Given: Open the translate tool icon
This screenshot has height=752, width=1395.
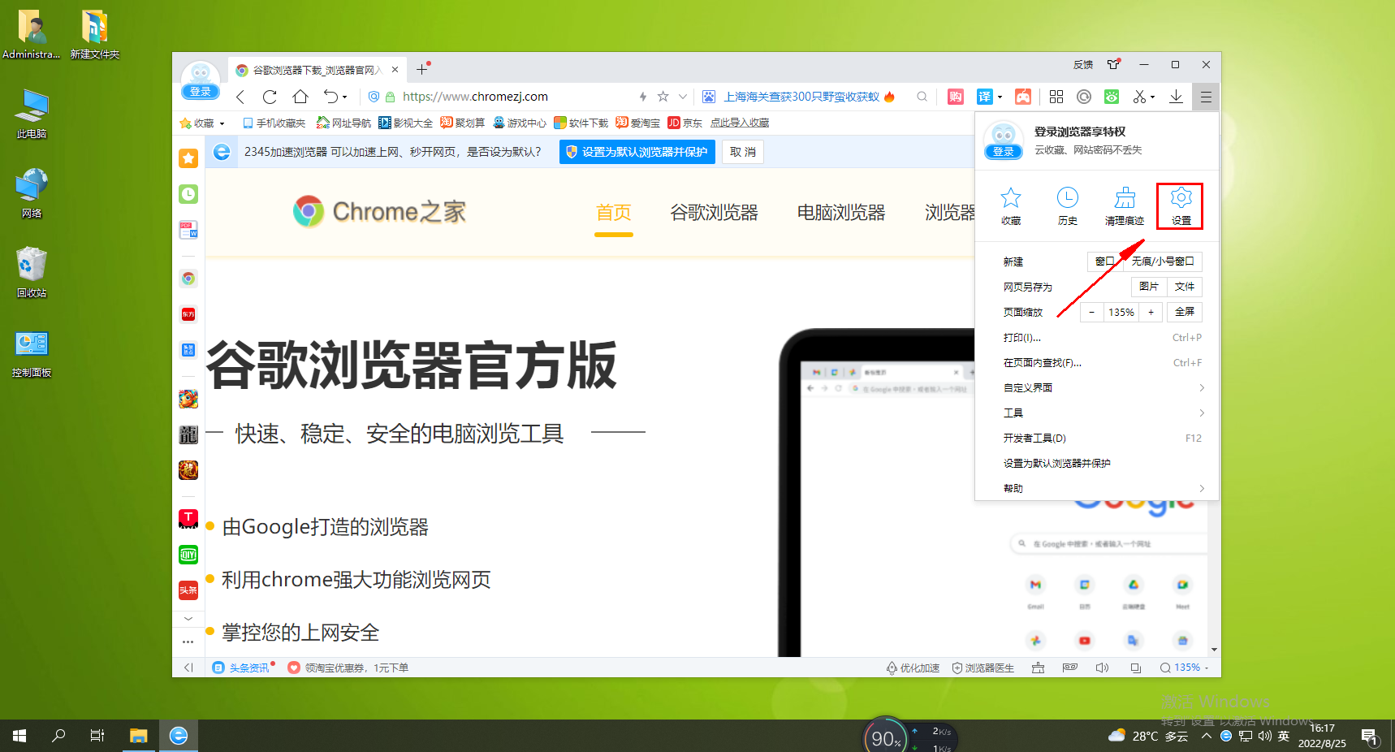Looking at the screenshot, I should coord(984,97).
